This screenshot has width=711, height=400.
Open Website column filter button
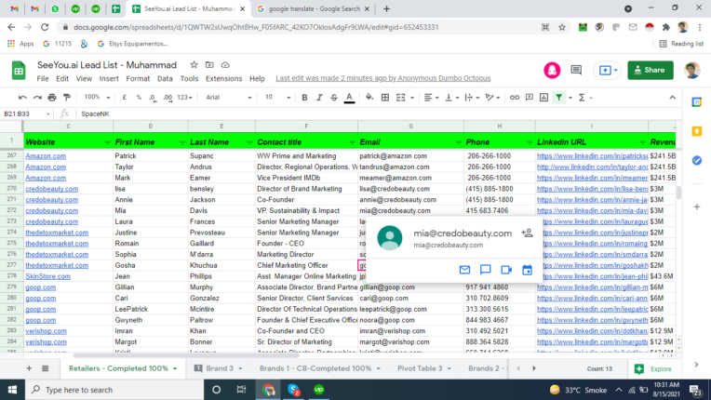pyautogui.click(x=107, y=142)
